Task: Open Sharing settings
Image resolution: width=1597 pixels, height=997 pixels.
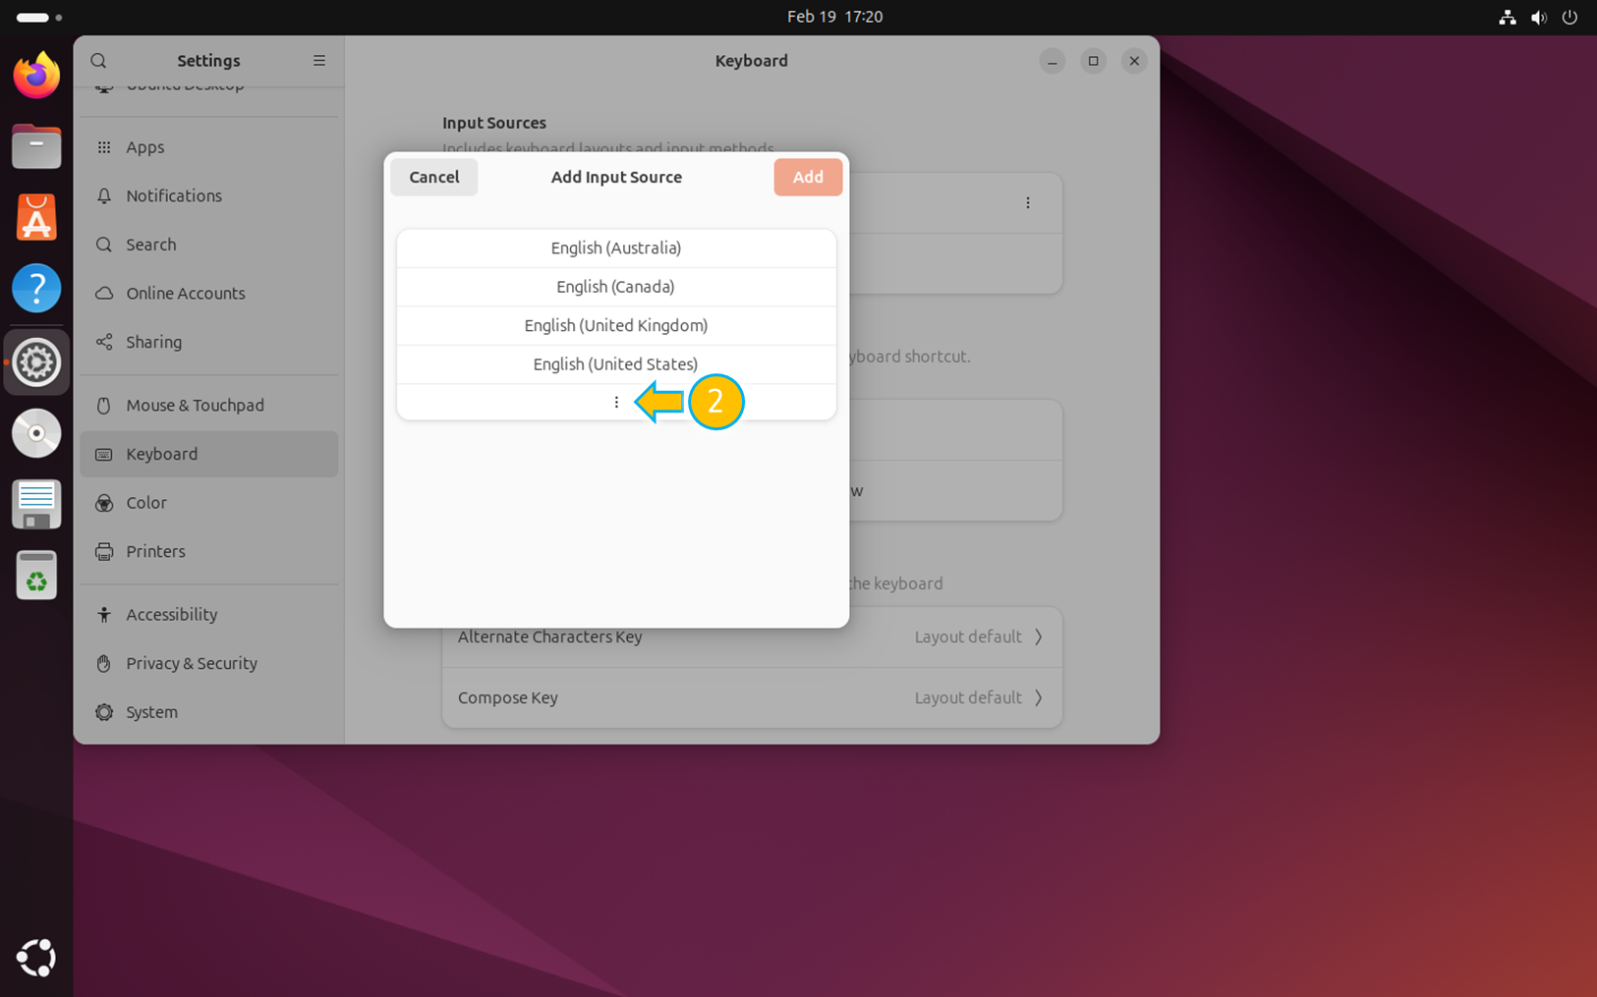Action: pos(209,342)
